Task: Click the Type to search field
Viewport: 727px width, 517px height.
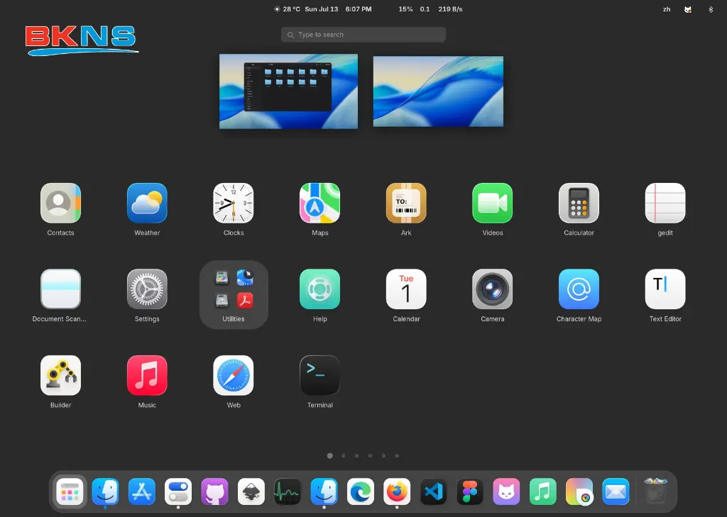Action: [363, 34]
